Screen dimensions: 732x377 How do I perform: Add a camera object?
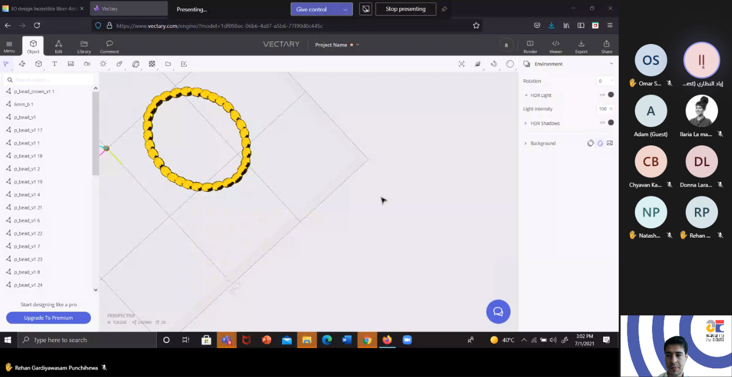coord(87,64)
